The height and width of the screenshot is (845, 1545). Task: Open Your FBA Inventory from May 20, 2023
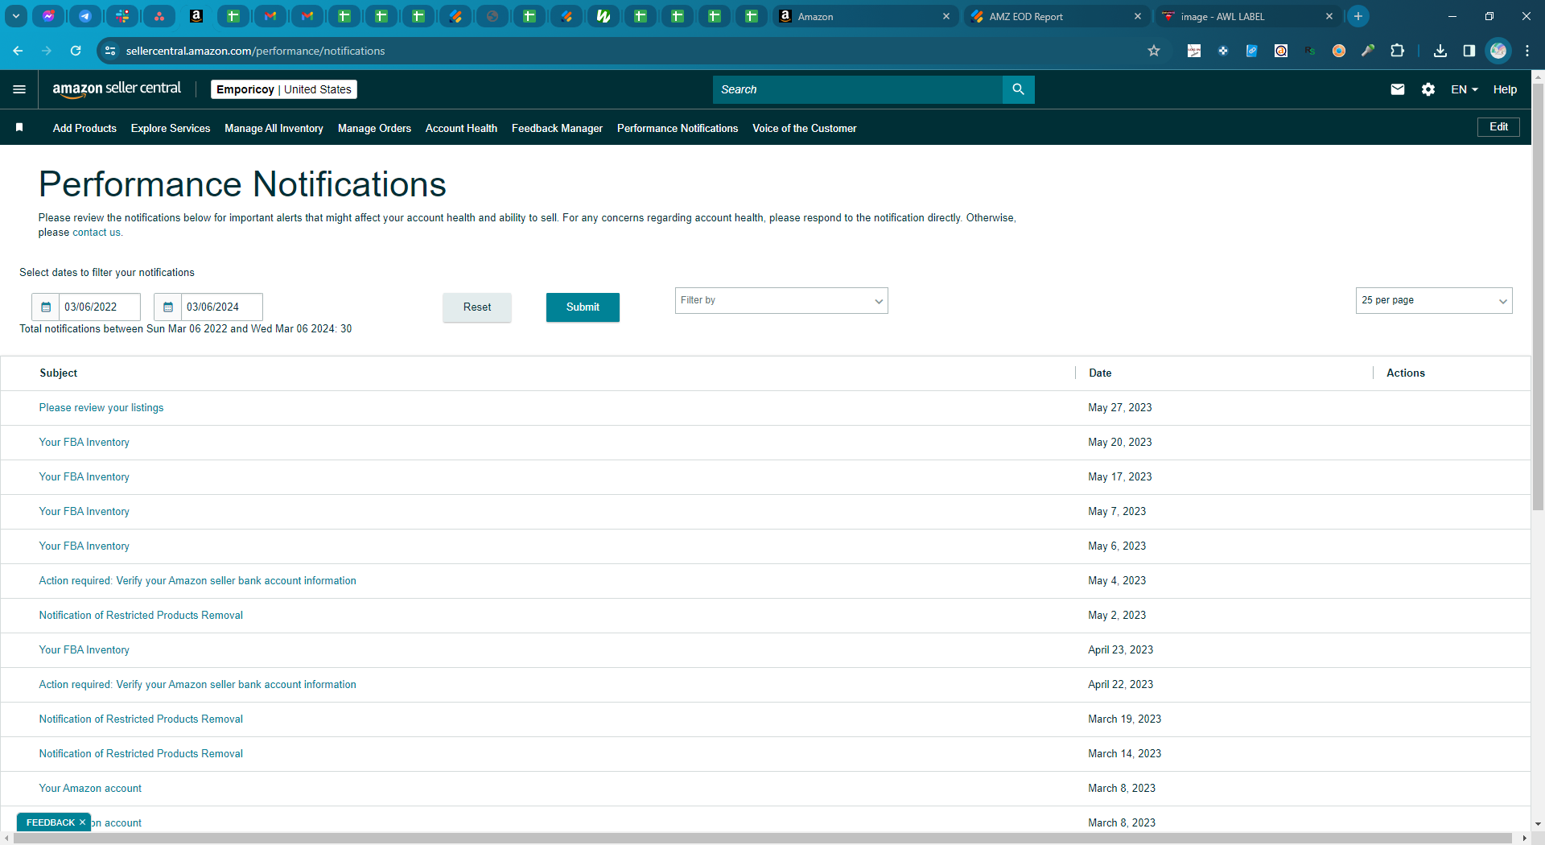pos(84,443)
